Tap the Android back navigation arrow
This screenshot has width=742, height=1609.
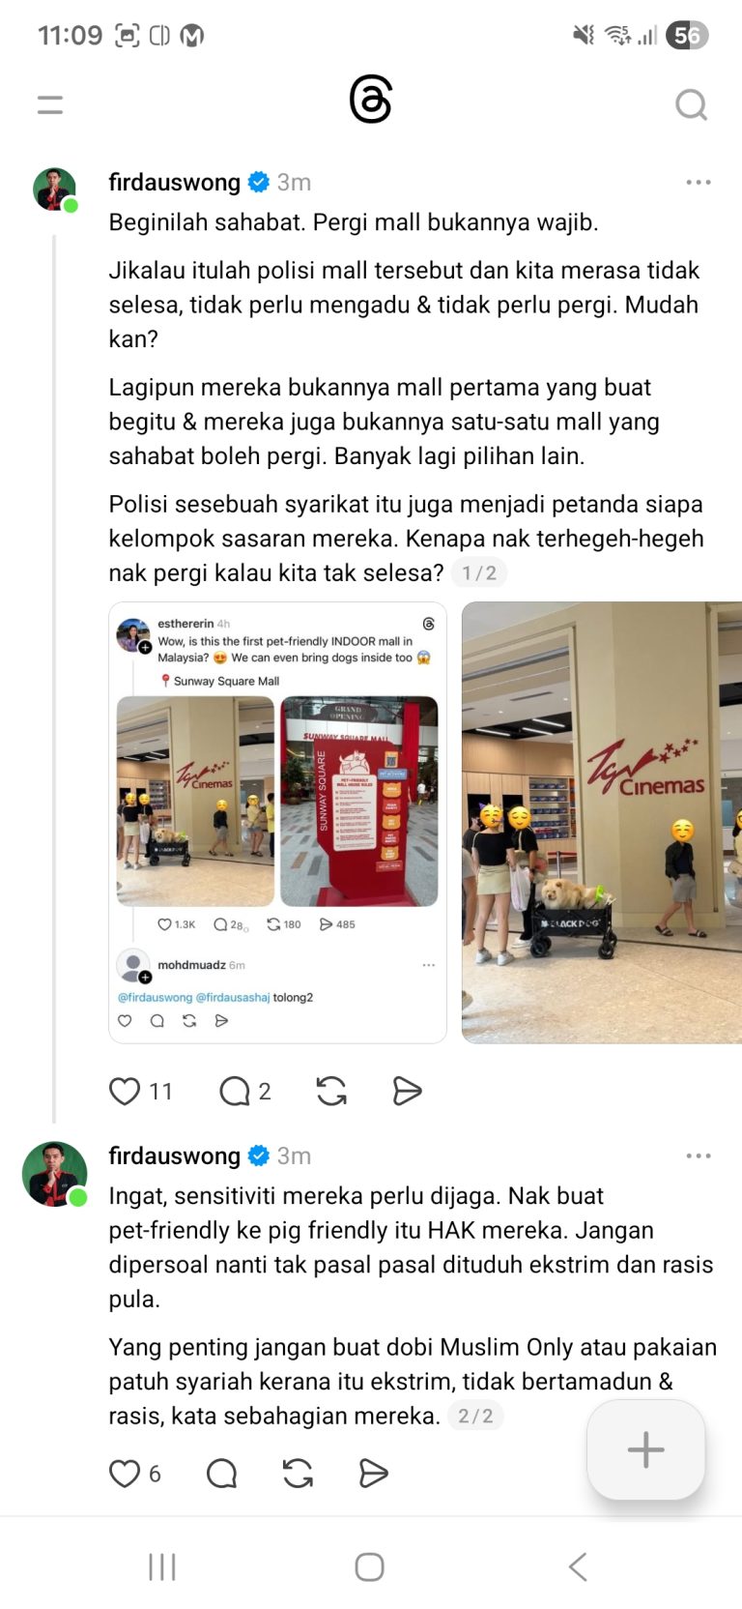578,1566
